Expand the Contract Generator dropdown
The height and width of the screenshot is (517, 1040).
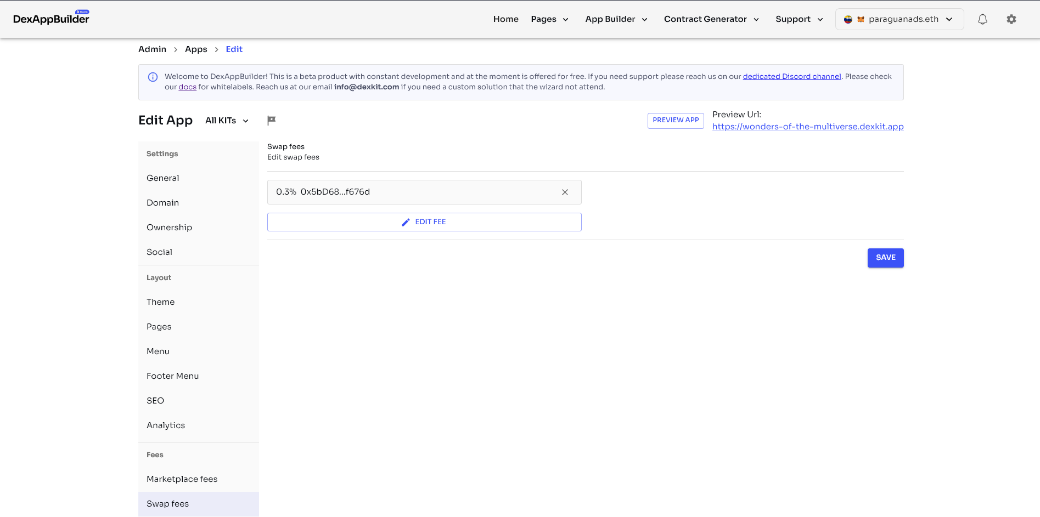711,19
